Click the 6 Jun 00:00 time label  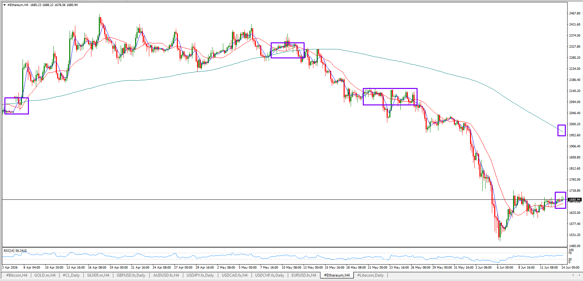tap(505, 268)
